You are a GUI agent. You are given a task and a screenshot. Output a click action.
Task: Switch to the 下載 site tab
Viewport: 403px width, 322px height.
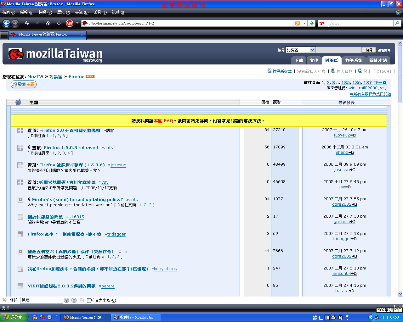[x=298, y=60]
